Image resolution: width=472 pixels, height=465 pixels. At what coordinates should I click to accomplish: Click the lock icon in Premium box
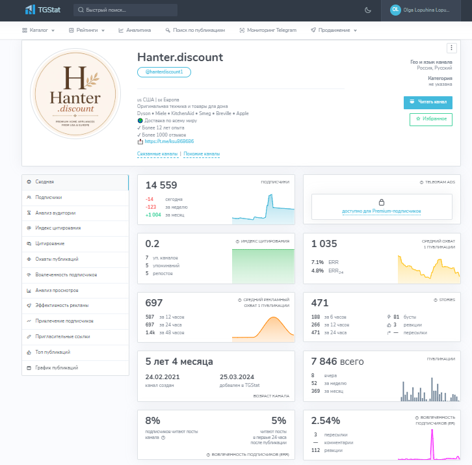pos(382,202)
